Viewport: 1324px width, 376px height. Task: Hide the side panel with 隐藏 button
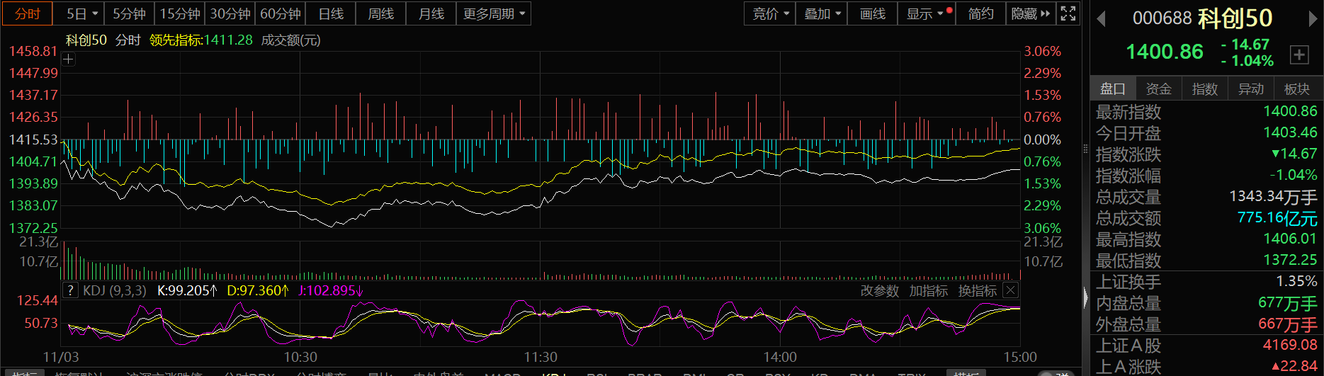[x=1030, y=13]
